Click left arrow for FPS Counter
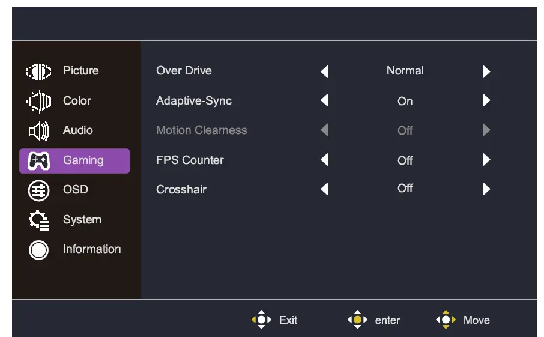This screenshot has width=544, height=337. pyautogui.click(x=324, y=160)
